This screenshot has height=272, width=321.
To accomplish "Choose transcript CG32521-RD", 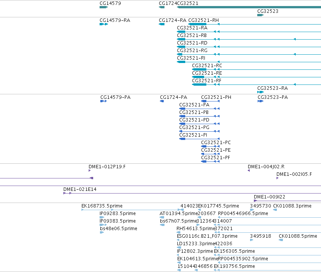I will (x=192, y=43).
